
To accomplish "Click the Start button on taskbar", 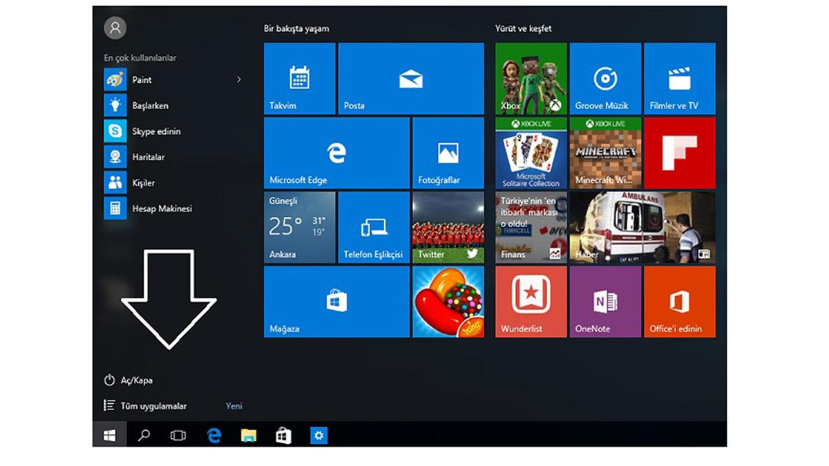I will [x=108, y=436].
